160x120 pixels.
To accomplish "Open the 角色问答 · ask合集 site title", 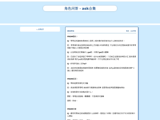I will 80,9.
